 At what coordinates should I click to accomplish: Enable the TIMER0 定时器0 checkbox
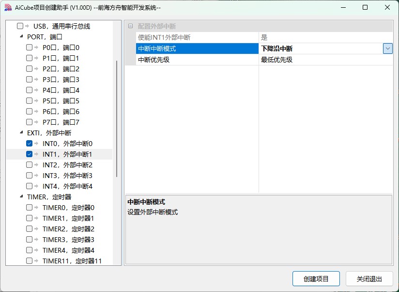click(29, 208)
